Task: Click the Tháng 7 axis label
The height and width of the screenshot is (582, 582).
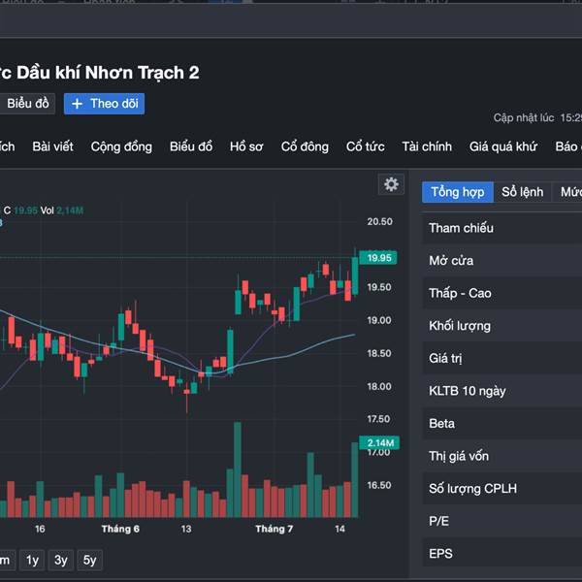Action: click(275, 529)
